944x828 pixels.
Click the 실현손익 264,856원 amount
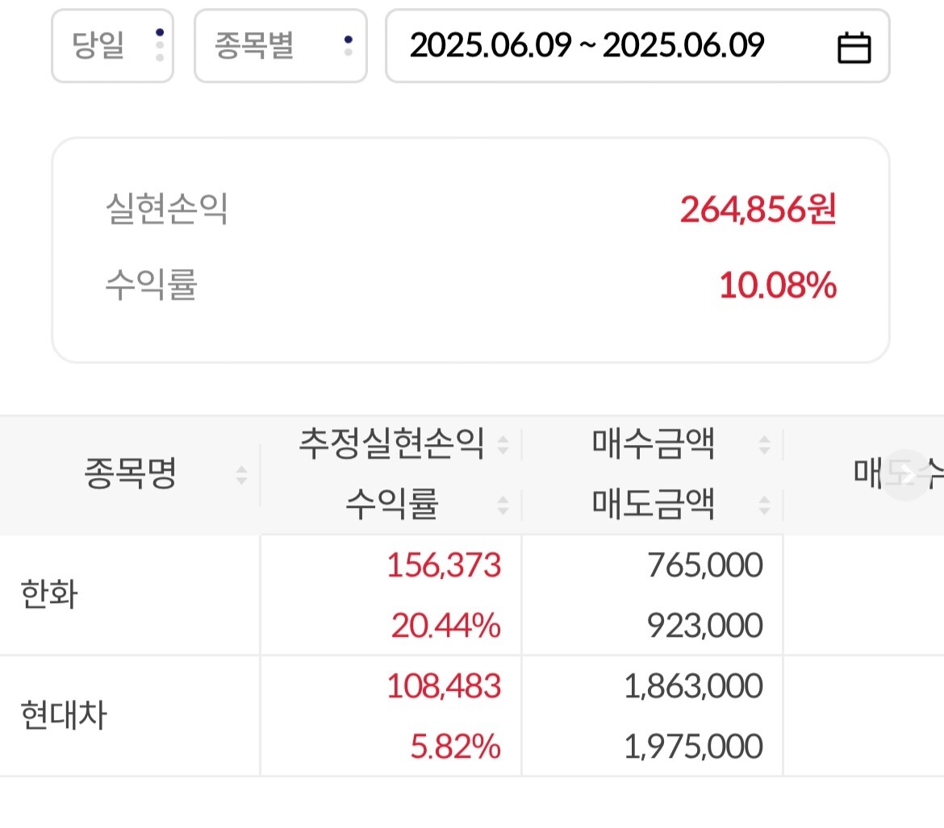758,210
